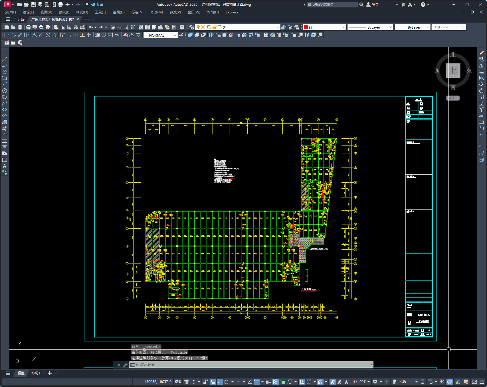The image size is (487, 387).
Task: Select the Circle tool in the draw toolbar
Action: pyautogui.click(x=5, y=91)
